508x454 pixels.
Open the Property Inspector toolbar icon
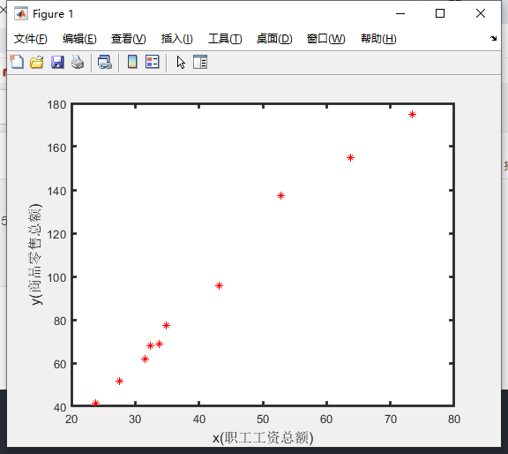(x=200, y=62)
